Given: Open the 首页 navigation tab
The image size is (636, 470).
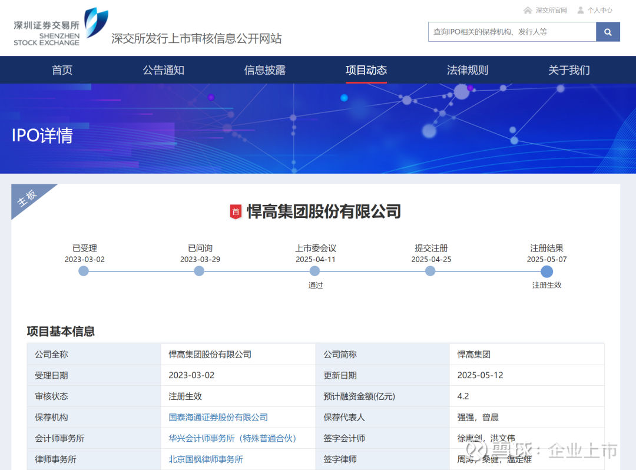Looking at the screenshot, I should tap(62, 70).
